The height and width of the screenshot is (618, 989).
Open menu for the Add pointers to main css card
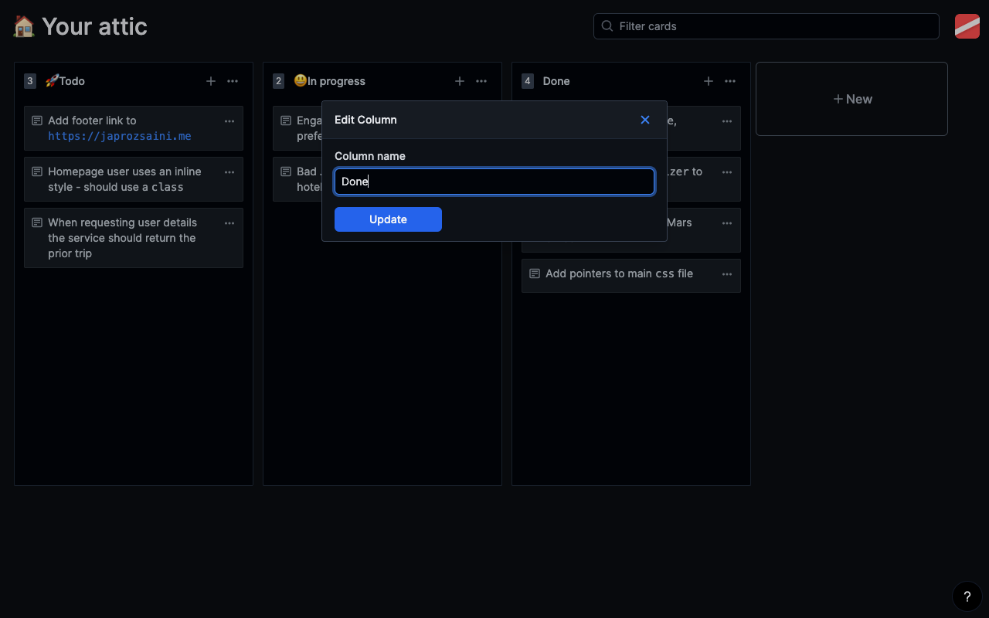click(727, 274)
